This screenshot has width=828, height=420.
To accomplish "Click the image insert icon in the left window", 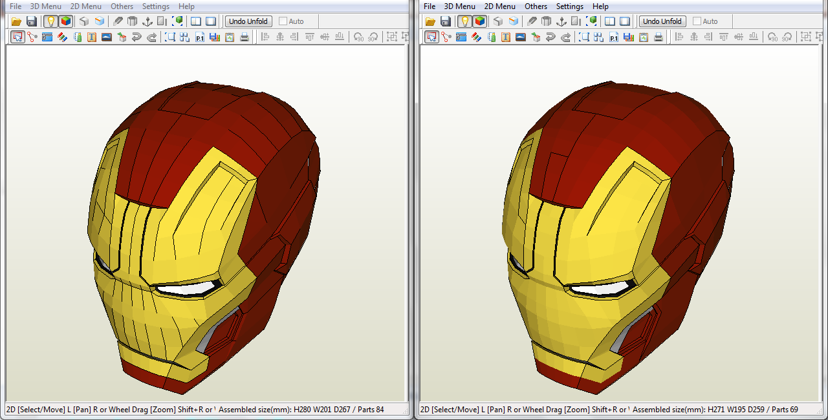I will coord(107,37).
